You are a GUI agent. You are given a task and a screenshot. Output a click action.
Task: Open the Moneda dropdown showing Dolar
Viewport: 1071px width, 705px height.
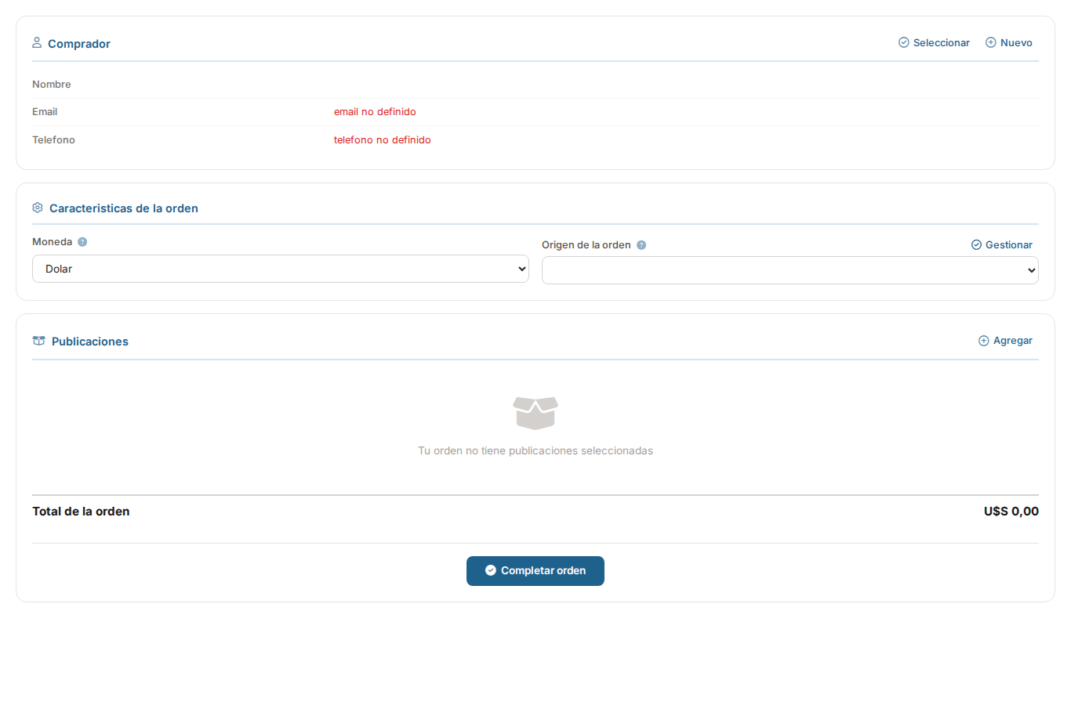pos(280,269)
